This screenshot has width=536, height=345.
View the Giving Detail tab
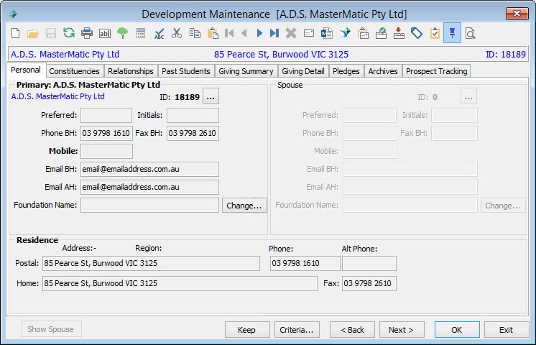(x=303, y=71)
